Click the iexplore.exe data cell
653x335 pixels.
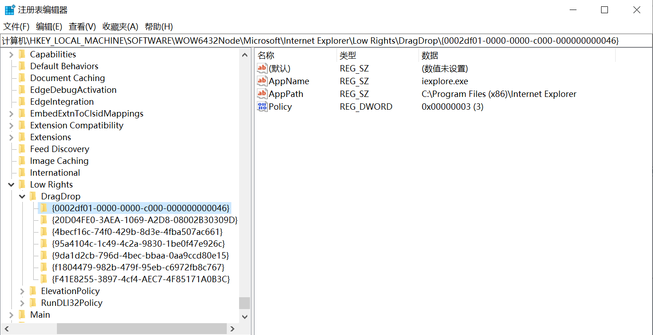pos(445,81)
